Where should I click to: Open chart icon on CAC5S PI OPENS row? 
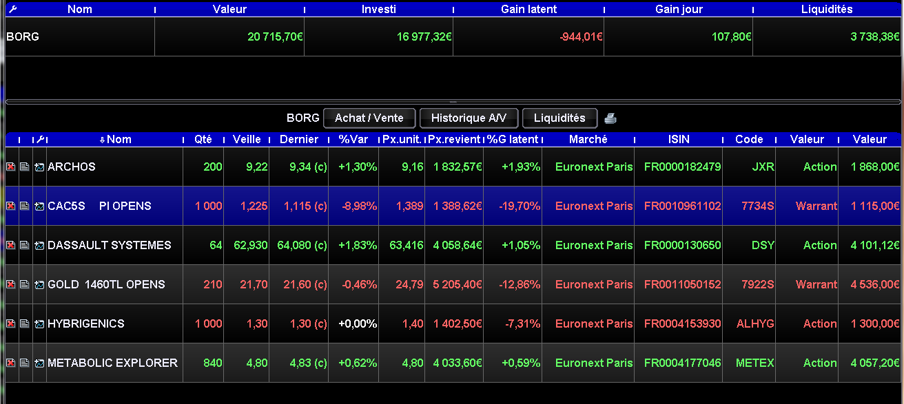tap(39, 206)
